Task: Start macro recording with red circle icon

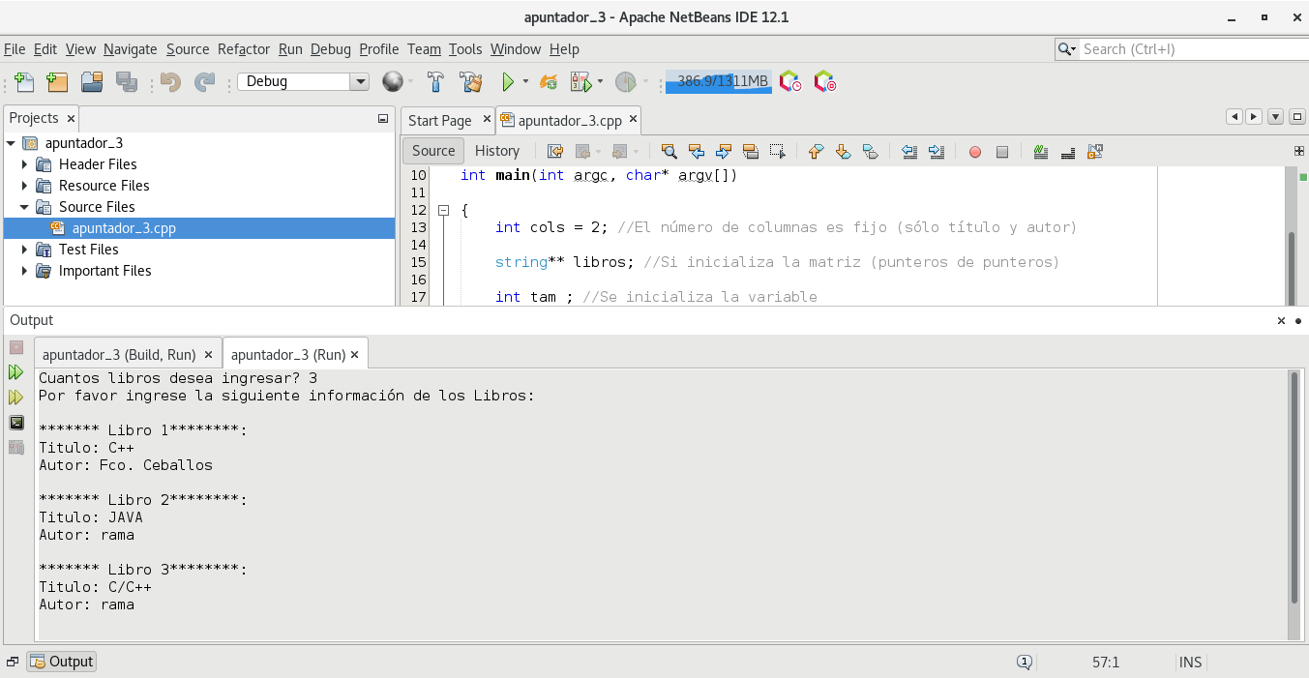Action: (x=975, y=152)
